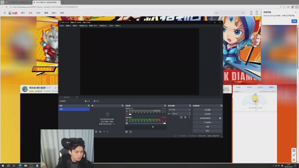299x168 pixels.
Task: Start the OBS virtual camera
Action: coord(205,118)
